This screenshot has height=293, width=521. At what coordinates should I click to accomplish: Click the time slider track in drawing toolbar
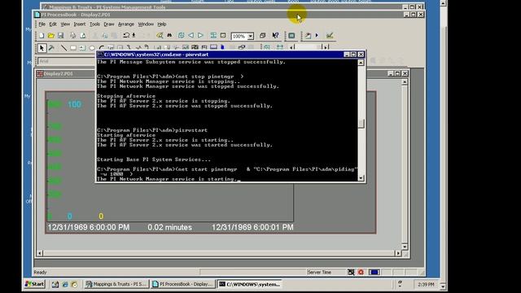[x=308, y=47]
